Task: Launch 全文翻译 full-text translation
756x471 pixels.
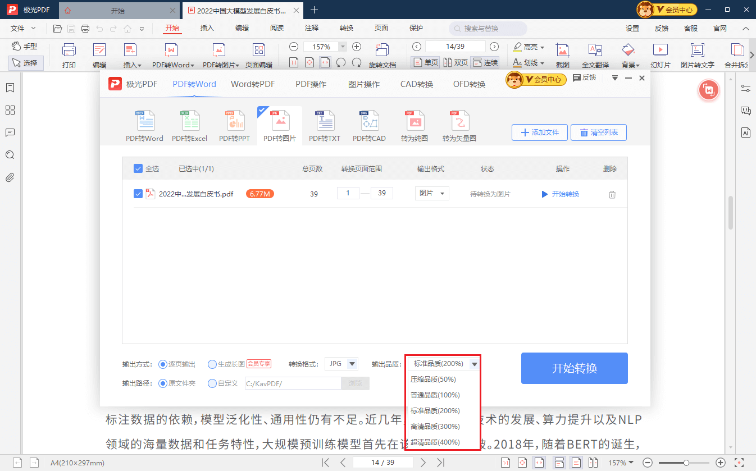Action: tap(595, 53)
